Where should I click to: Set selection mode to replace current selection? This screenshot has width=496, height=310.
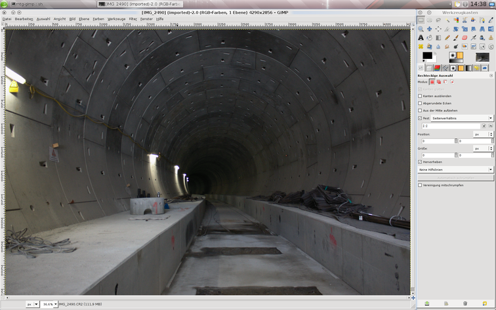pyautogui.click(x=432, y=82)
